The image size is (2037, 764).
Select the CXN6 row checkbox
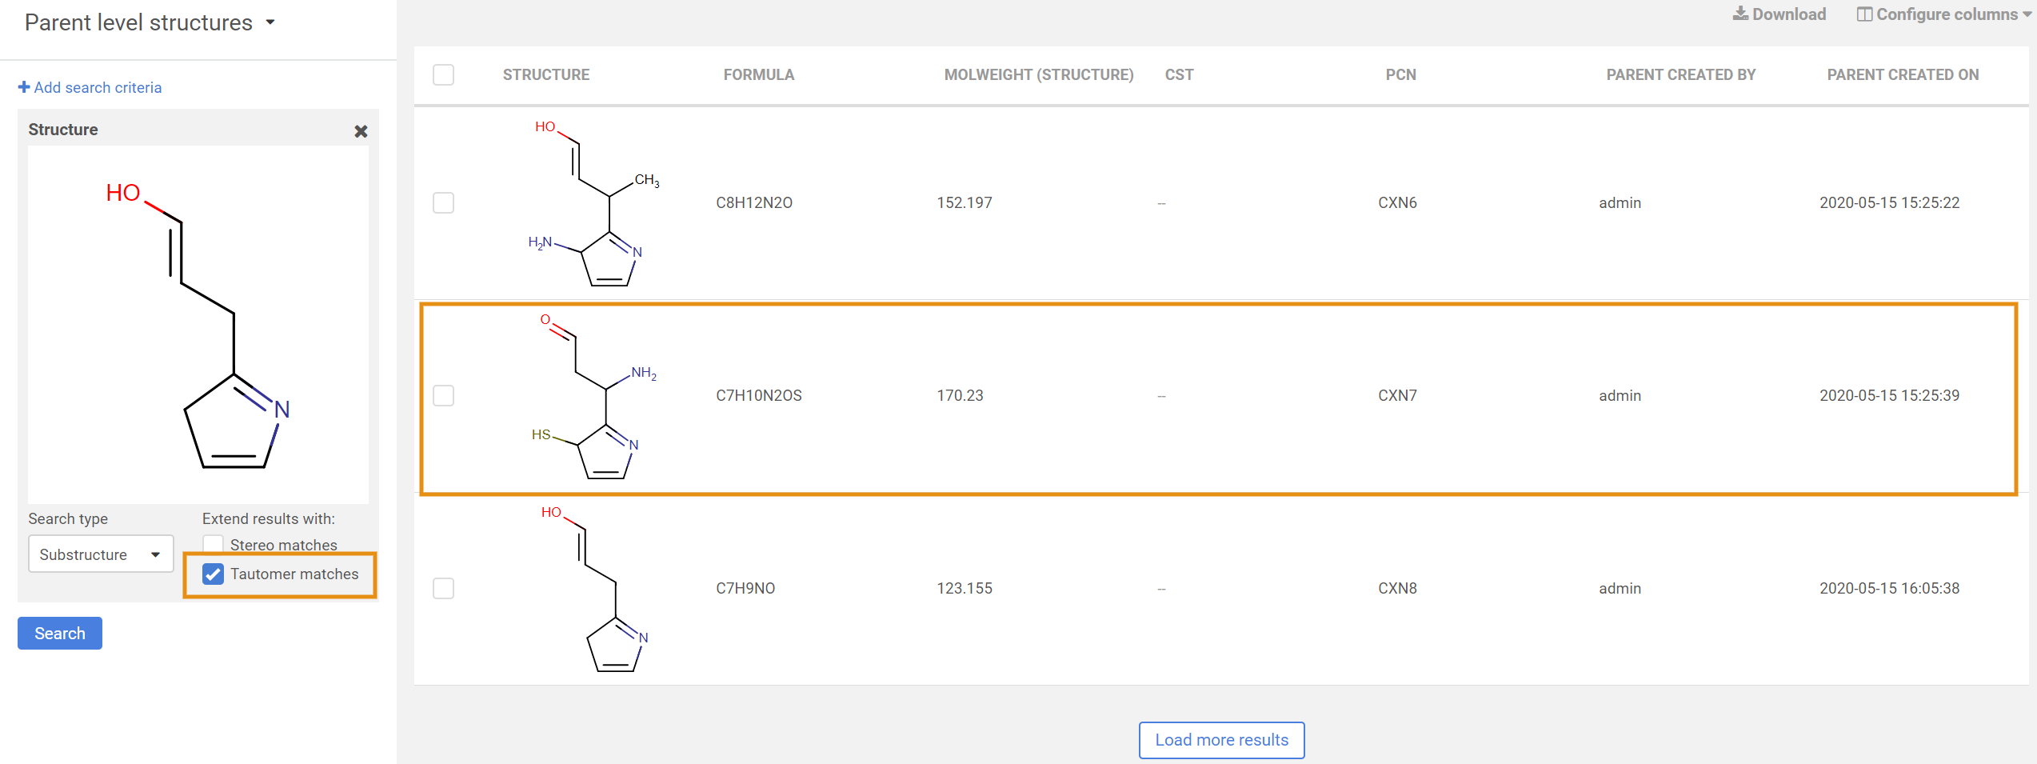pos(443,203)
